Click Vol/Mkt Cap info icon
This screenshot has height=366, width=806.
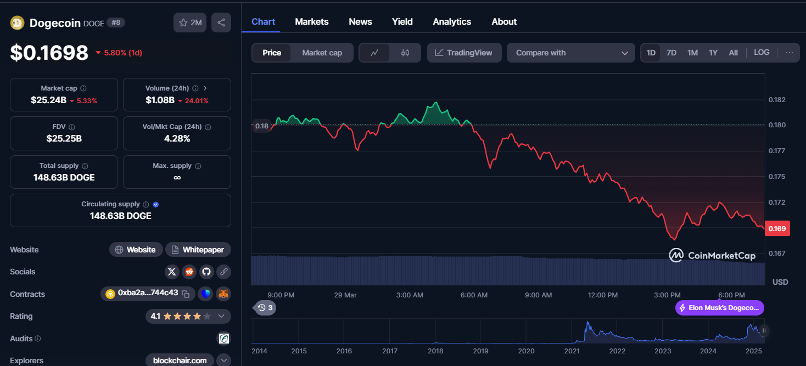(x=208, y=127)
